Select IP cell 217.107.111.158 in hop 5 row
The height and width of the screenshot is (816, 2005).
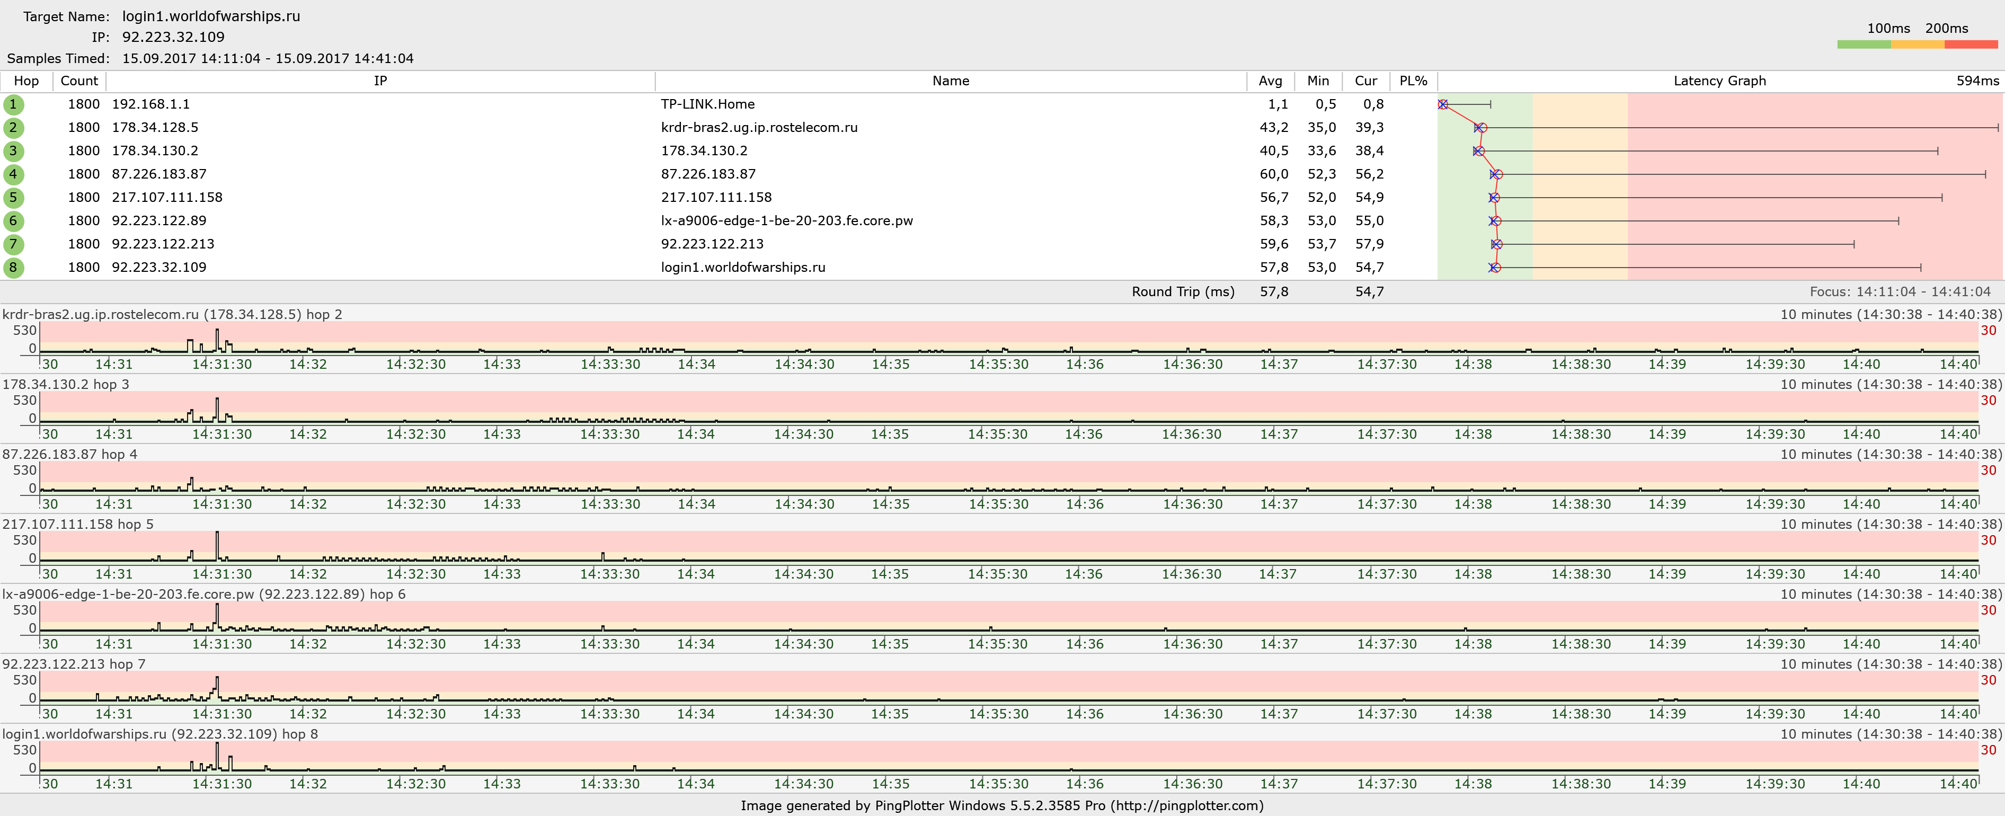pyautogui.click(x=167, y=198)
